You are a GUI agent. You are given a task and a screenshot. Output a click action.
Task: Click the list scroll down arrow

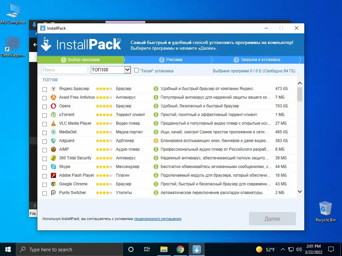(300, 192)
